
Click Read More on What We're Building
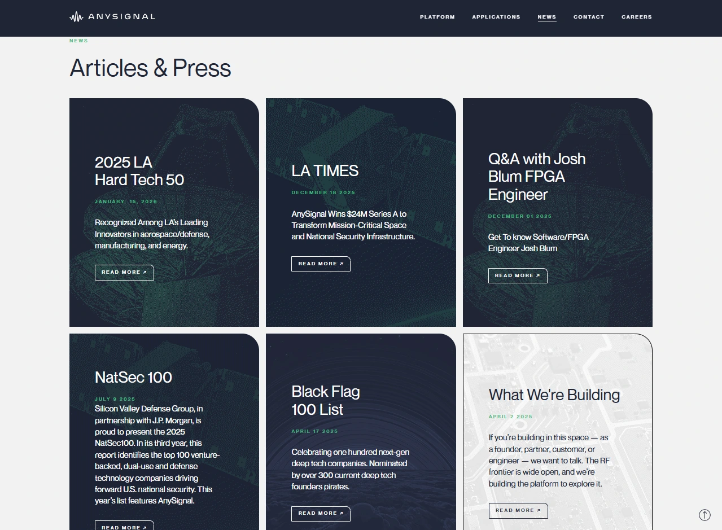[x=518, y=510]
